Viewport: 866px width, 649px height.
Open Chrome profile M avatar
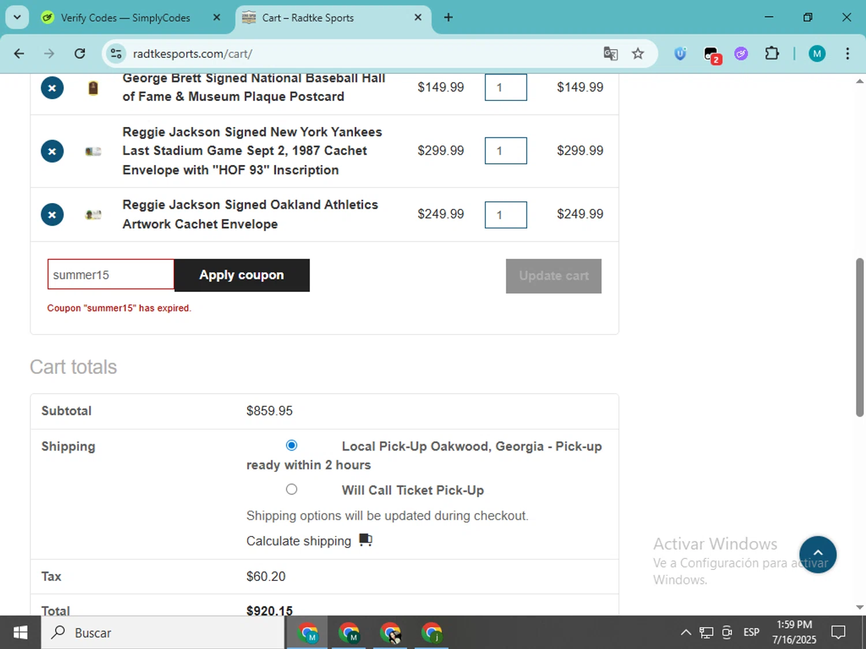pyautogui.click(x=817, y=54)
